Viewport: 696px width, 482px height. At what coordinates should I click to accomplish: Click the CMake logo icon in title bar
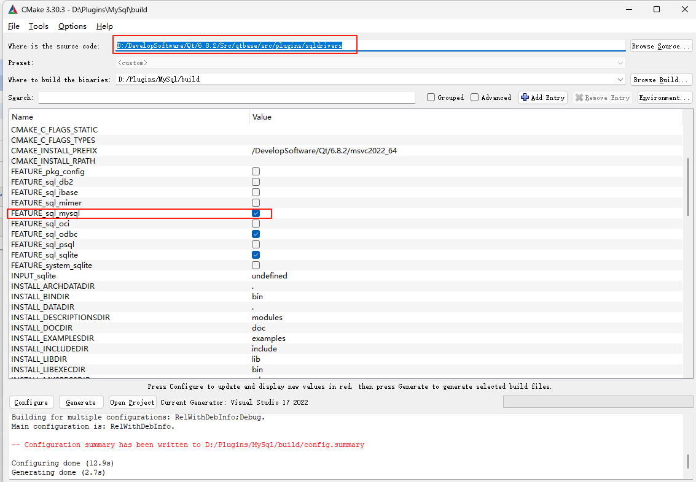12,9
